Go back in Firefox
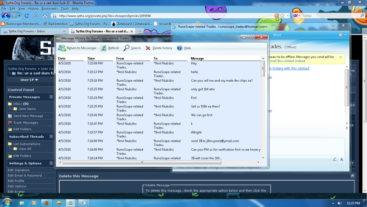Image resolution: width=367 pixels, height=207 pixels. pos(6,16)
